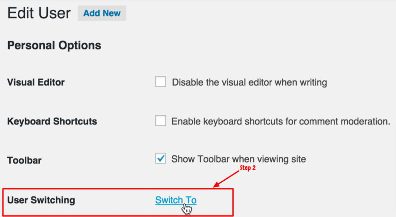The height and width of the screenshot is (217, 396).
Task: Click 'Disable the visual editor when writing' label
Action: (x=249, y=82)
